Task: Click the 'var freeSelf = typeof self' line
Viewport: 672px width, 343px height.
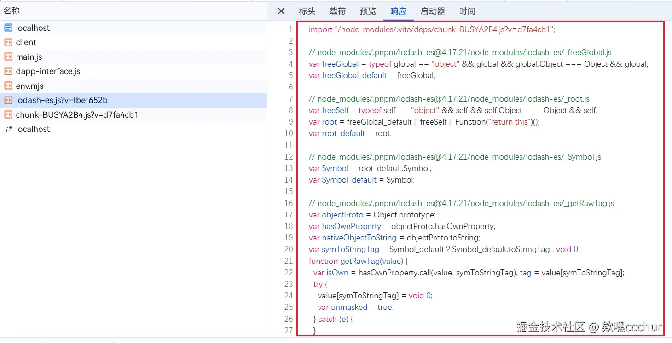Action: [453, 110]
